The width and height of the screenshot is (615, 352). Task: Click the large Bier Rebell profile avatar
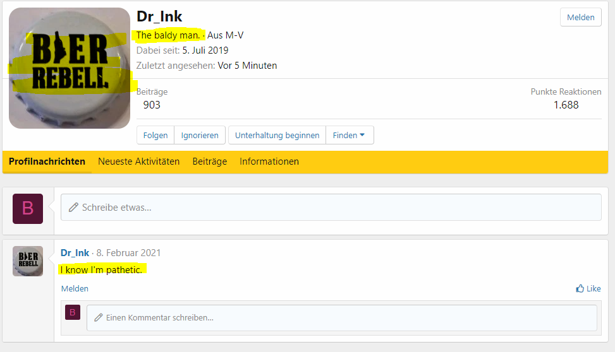click(x=70, y=68)
